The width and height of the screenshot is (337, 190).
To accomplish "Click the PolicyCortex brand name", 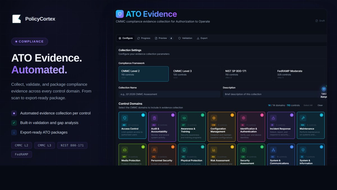I will coord(40,19).
